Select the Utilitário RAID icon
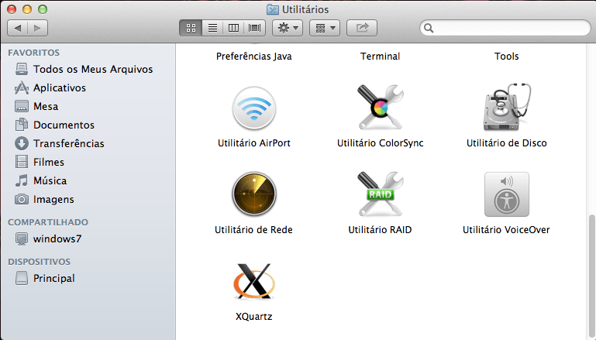Viewport: 596px width, 340px height. [380, 194]
